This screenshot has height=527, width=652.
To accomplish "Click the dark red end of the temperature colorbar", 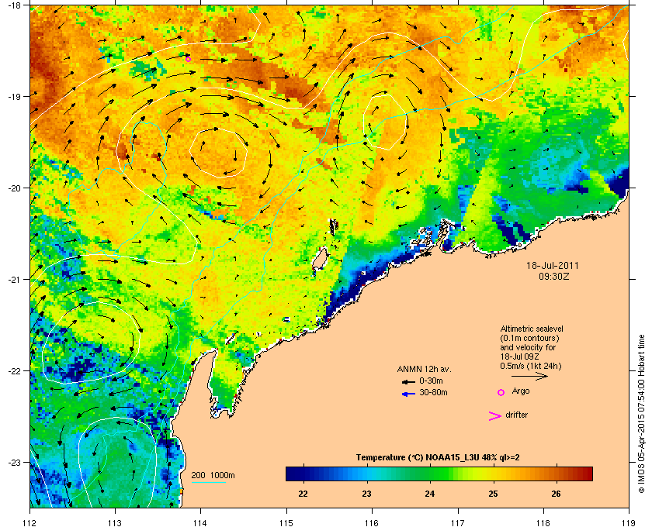I will pyautogui.click(x=586, y=474).
